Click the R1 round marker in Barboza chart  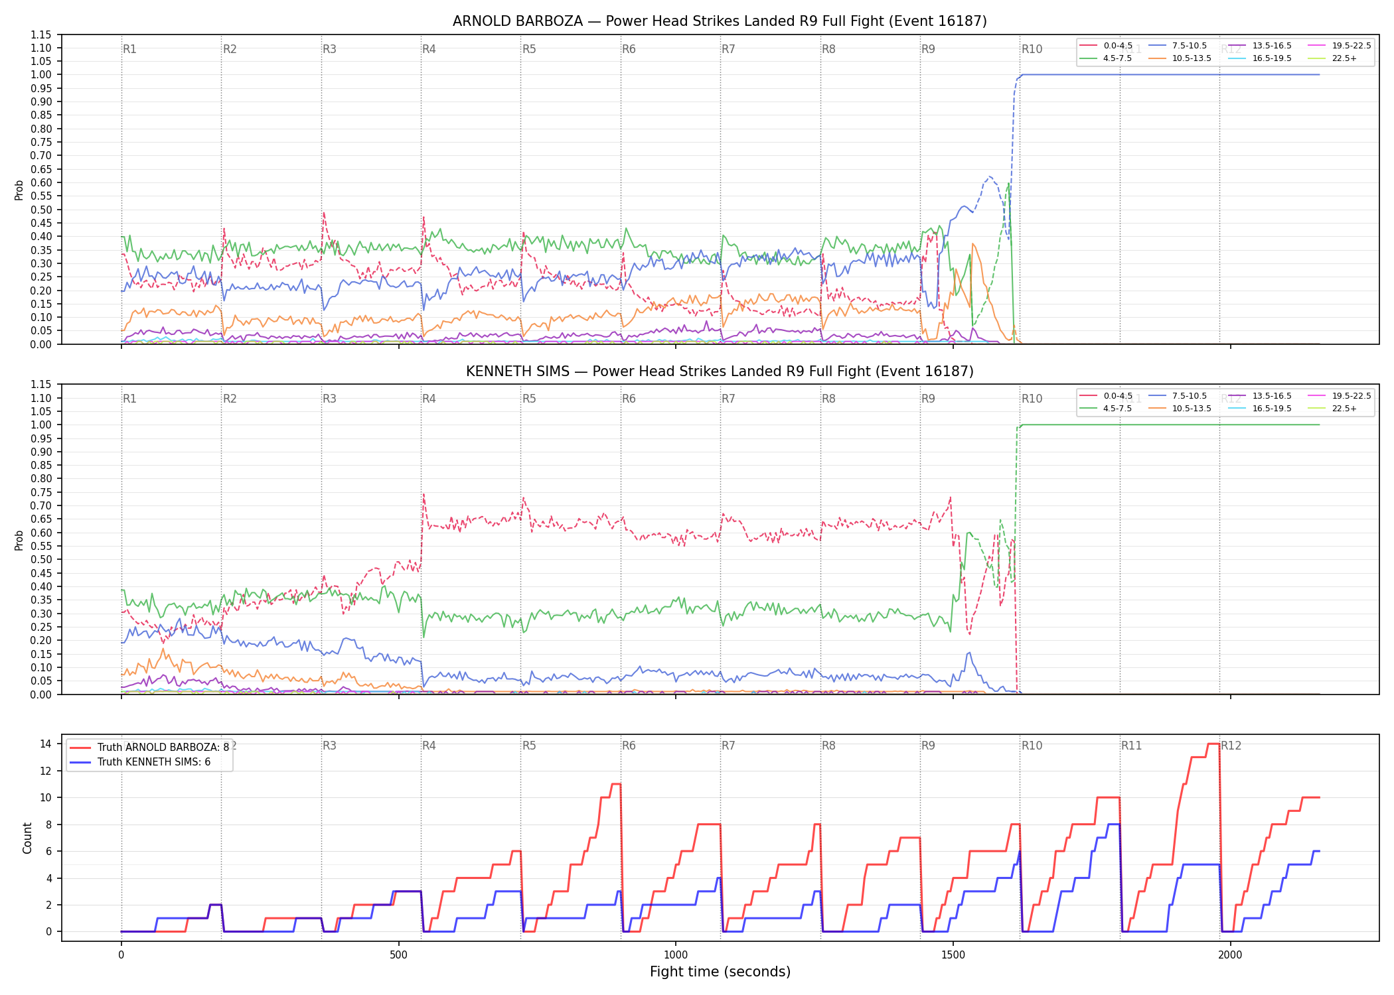(129, 49)
